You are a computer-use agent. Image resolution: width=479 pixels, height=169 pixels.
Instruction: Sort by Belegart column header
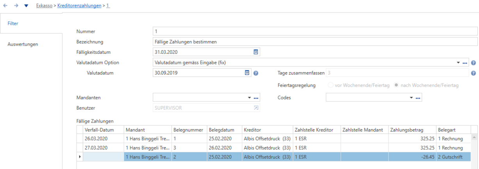coord(454,130)
